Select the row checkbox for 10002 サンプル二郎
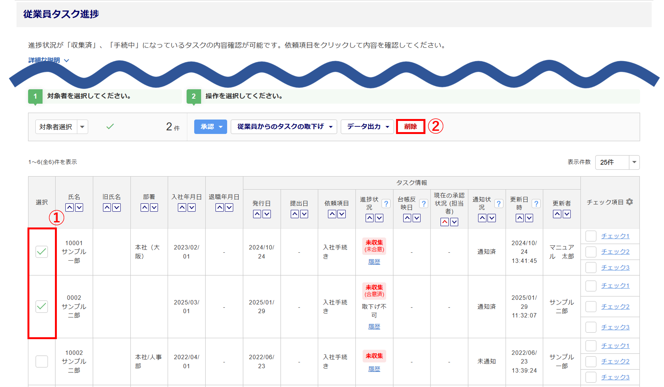The width and height of the screenshot is (664, 387). 42,361
